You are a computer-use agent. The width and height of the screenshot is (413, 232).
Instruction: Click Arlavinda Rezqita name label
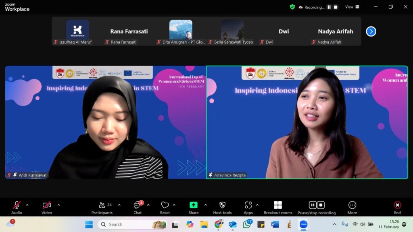coord(229,175)
